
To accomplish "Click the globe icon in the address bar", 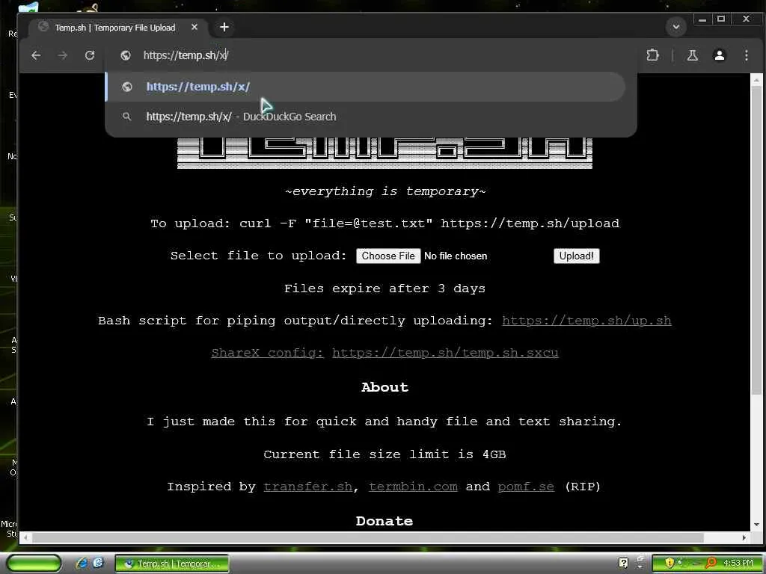I will point(126,55).
